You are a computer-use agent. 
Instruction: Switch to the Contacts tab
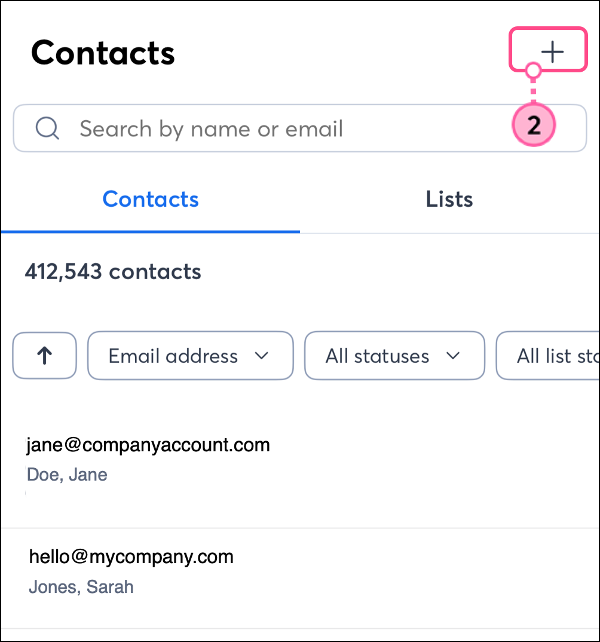click(151, 199)
